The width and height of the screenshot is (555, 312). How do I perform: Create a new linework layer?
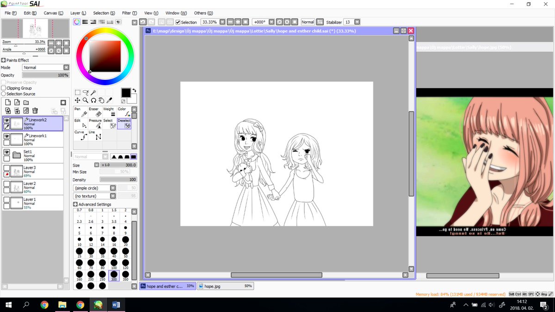(x=17, y=102)
